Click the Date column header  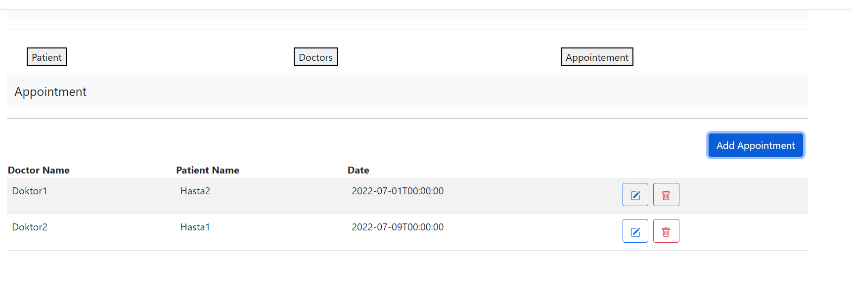358,170
